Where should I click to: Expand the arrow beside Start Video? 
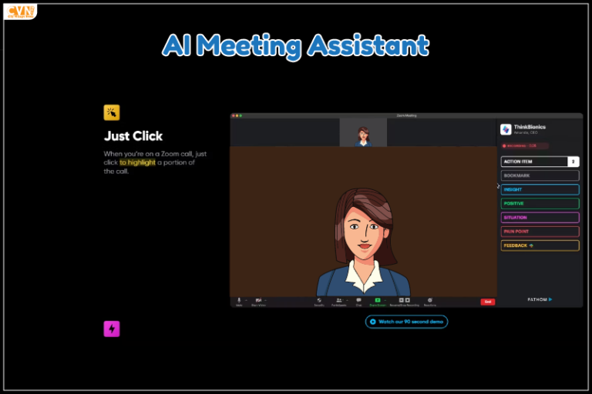click(265, 300)
